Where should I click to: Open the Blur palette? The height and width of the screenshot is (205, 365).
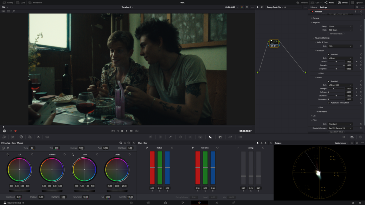210,137
